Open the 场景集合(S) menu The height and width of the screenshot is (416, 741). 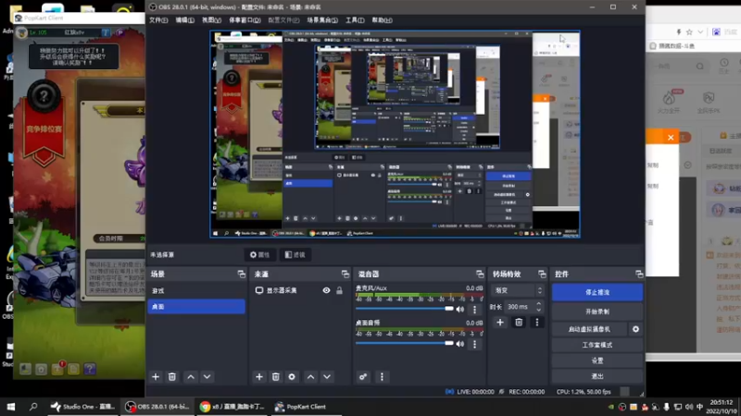pos(322,20)
